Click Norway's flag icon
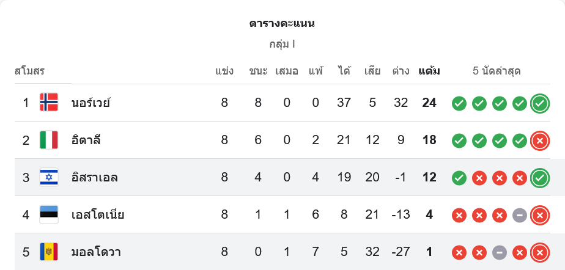 [x=49, y=103]
